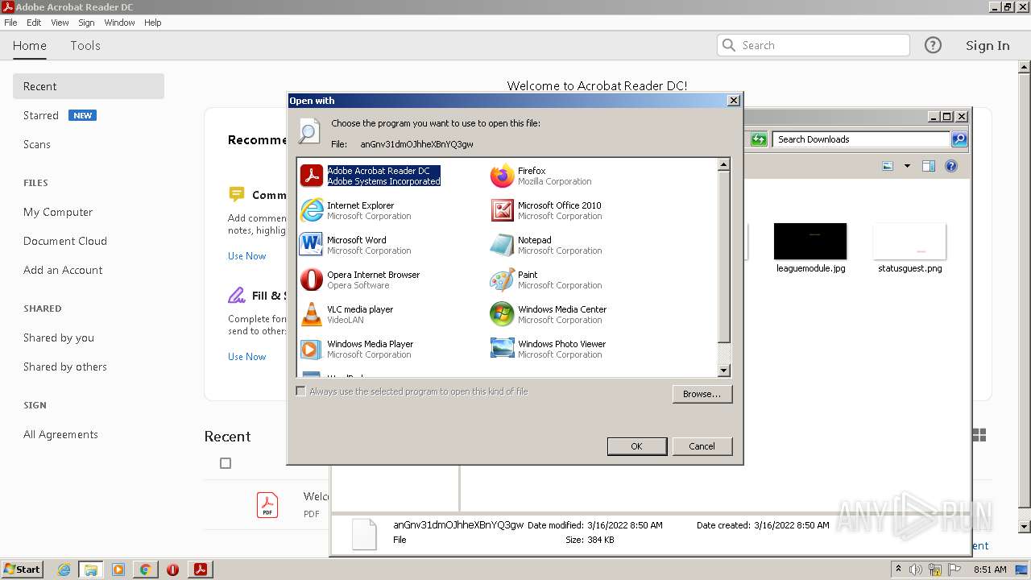Click the Explorer change view icon
1031x580 pixels.
point(888,166)
